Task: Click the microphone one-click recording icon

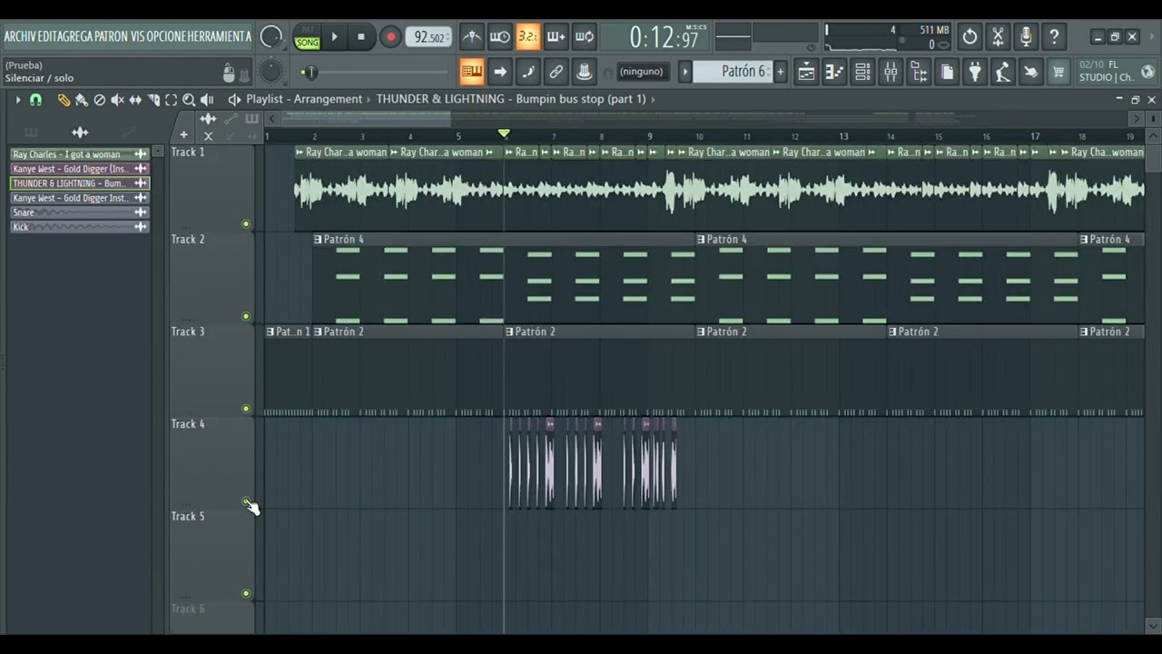Action: pyautogui.click(x=1026, y=37)
